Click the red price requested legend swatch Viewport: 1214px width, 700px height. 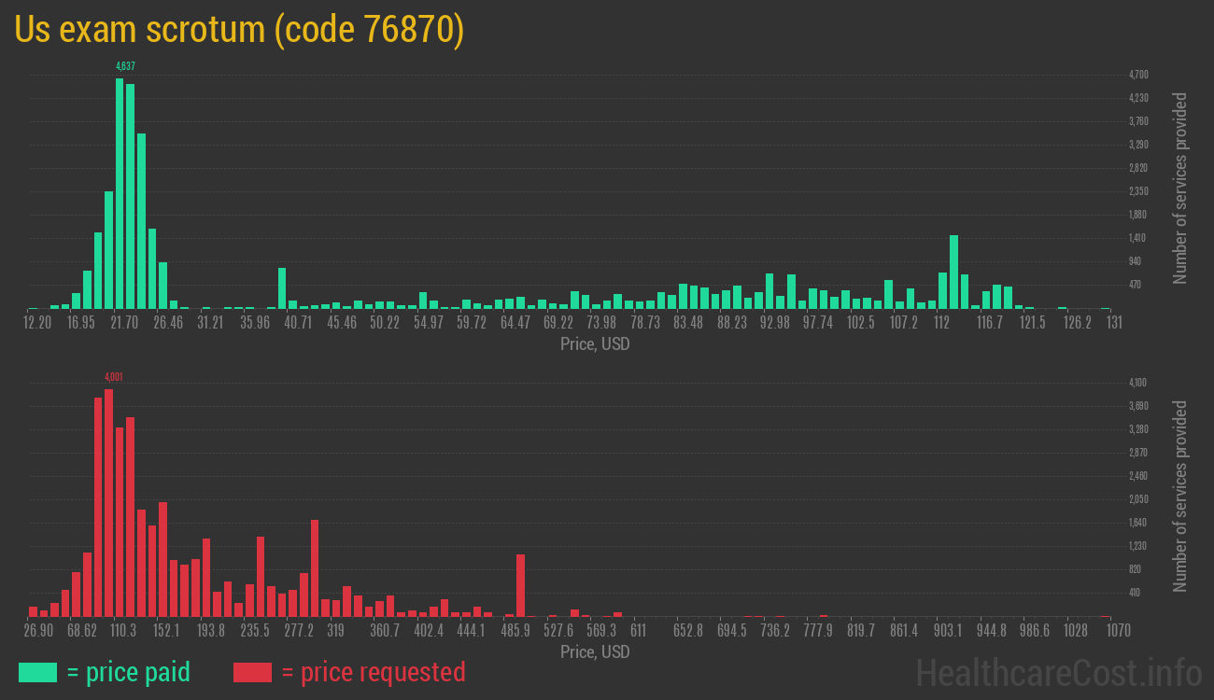252,672
